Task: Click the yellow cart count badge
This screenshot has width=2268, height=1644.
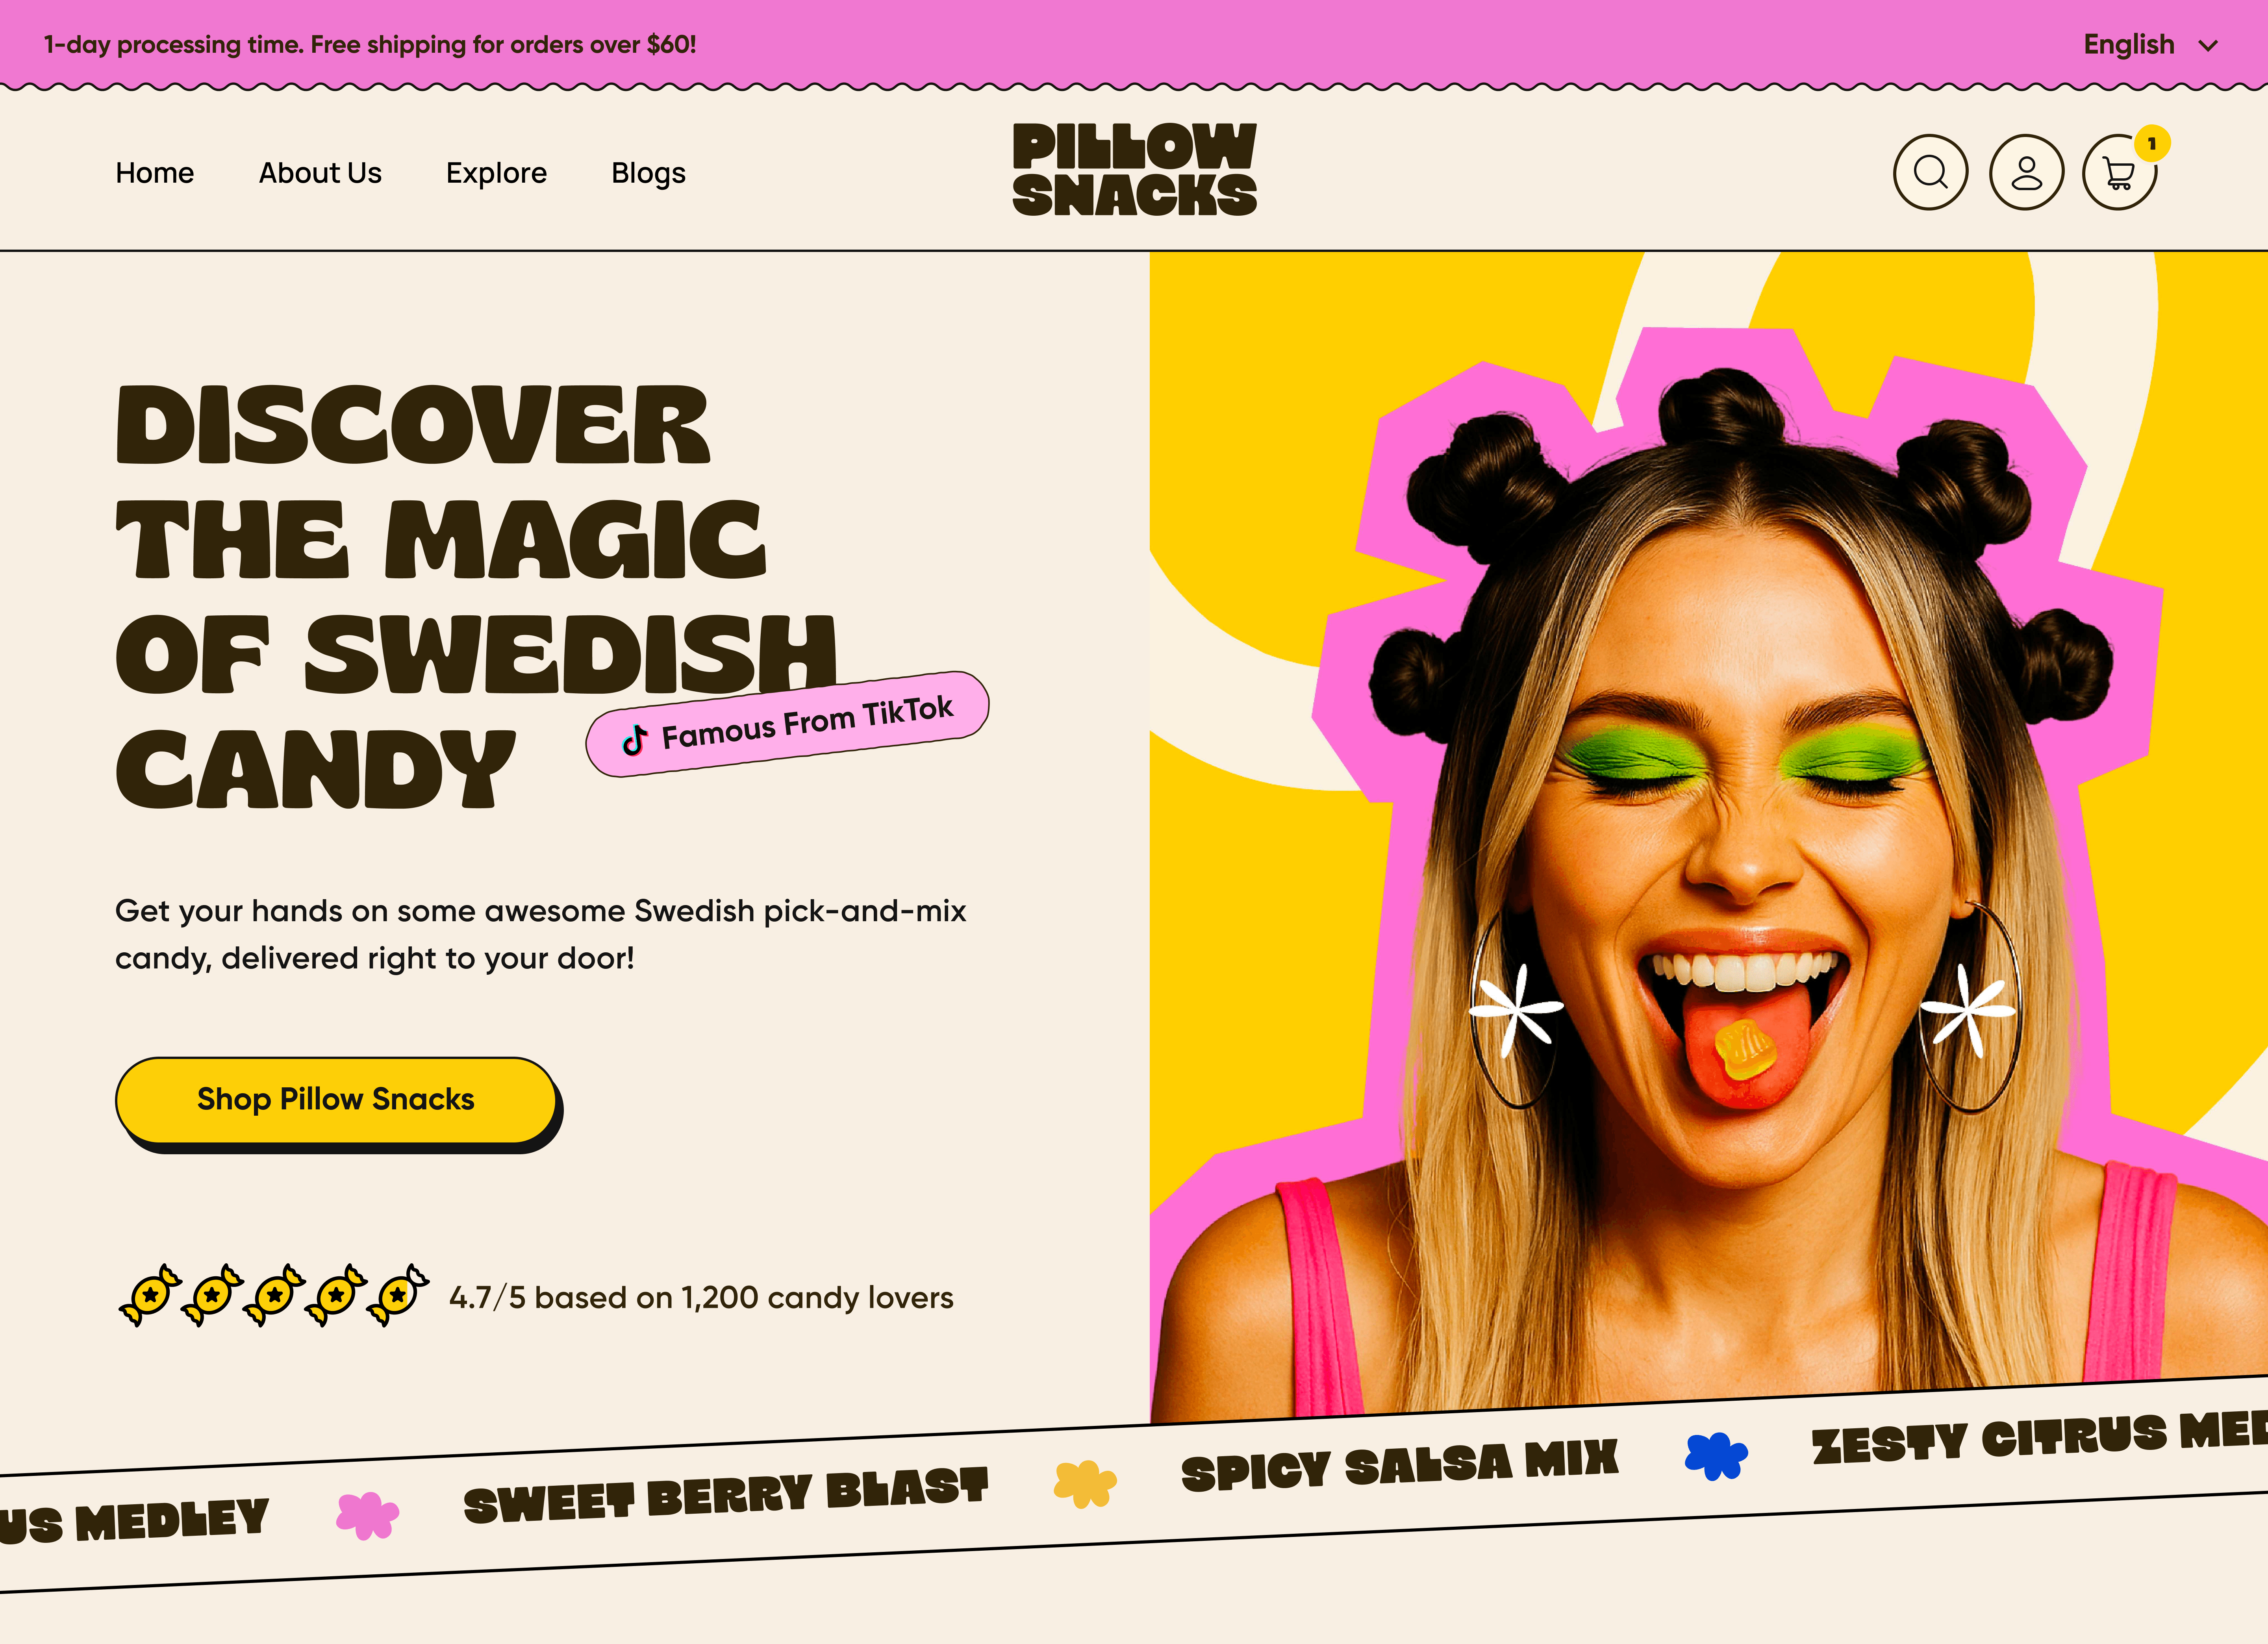Action: click(x=2152, y=143)
